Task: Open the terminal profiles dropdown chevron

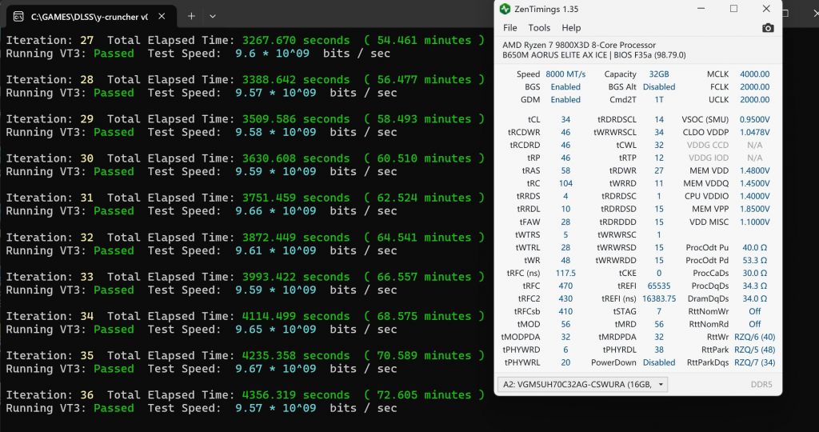Action: click(213, 16)
